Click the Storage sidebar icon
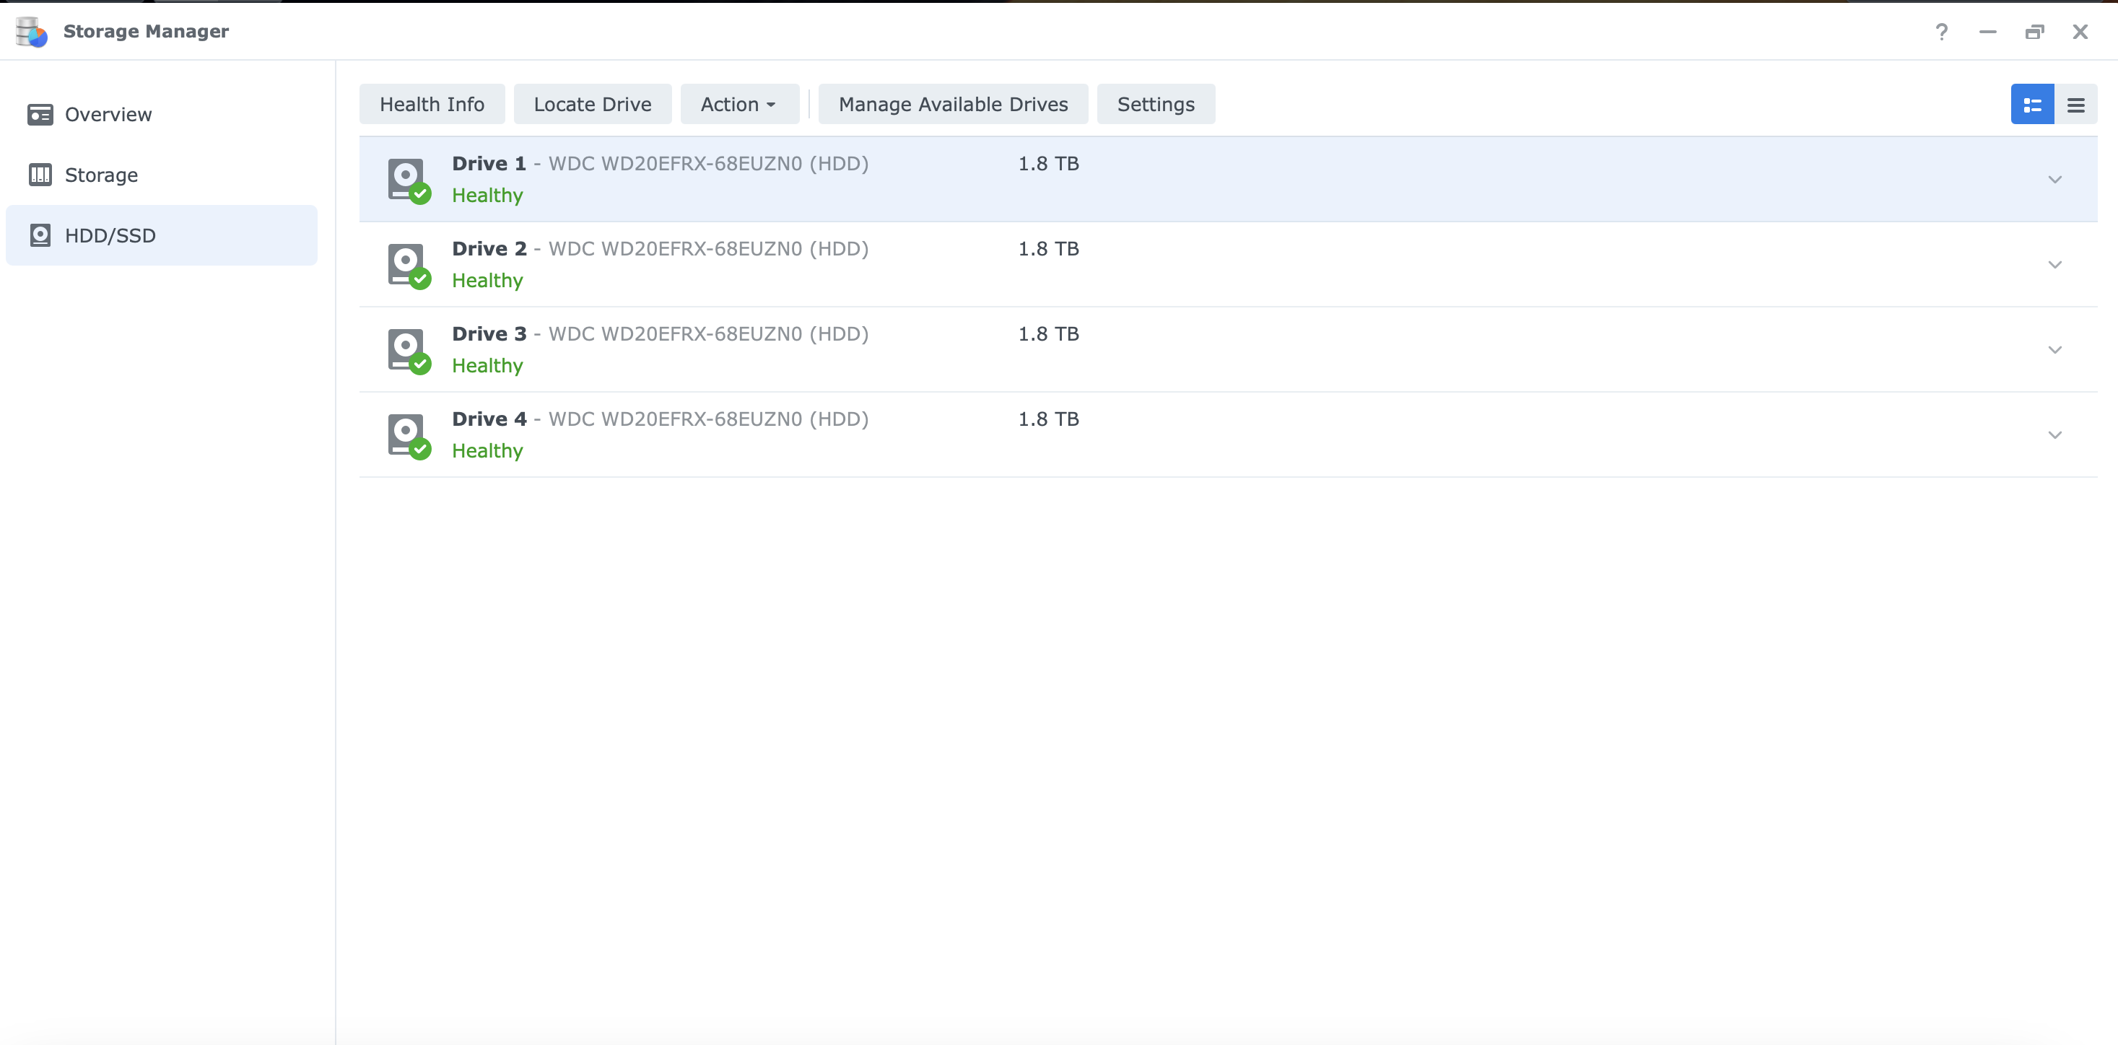Viewport: 2118px width, 1045px height. coord(40,175)
